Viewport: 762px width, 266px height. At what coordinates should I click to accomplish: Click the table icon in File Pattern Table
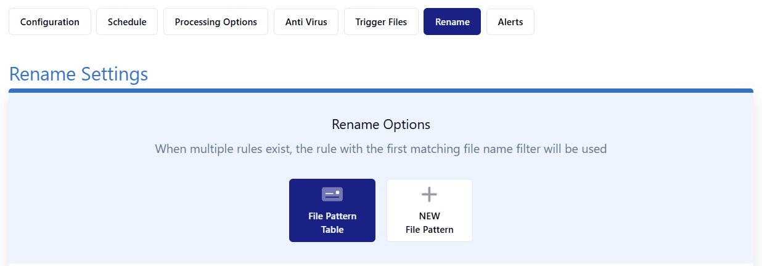[332, 194]
